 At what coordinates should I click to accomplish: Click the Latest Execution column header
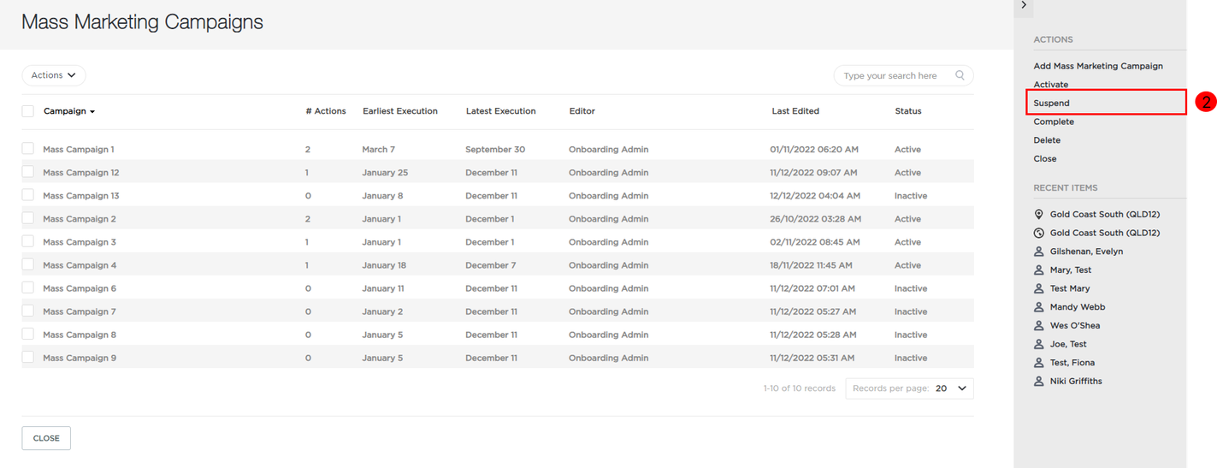click(501, 111)
